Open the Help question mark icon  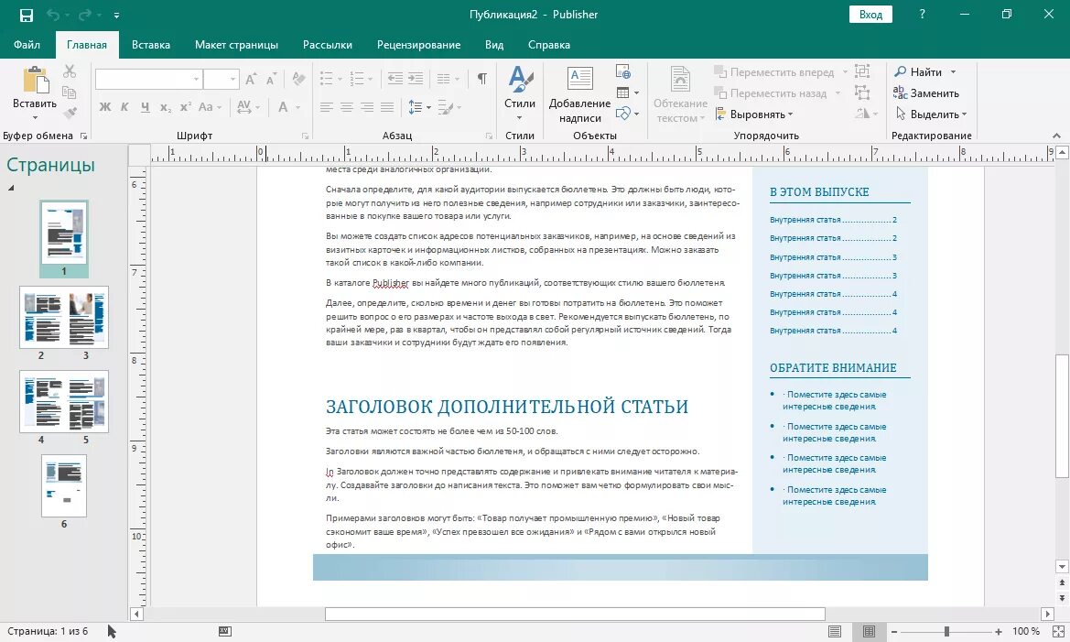pyautogui.click(x=922, y=15)
